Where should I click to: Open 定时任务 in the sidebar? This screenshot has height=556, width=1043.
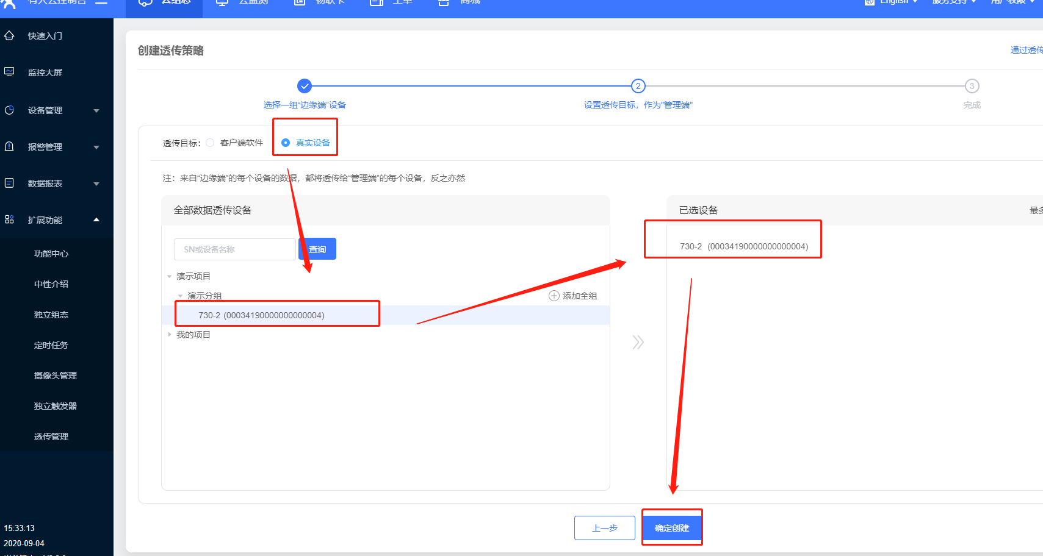pyautogui.click(x=51, y=345)
